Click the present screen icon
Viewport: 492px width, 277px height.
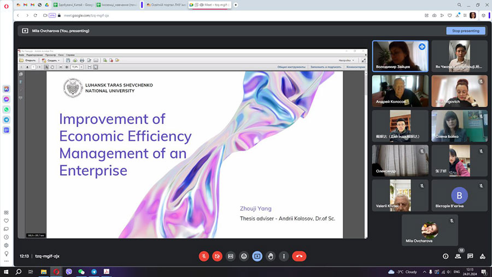tap(257, 256)
